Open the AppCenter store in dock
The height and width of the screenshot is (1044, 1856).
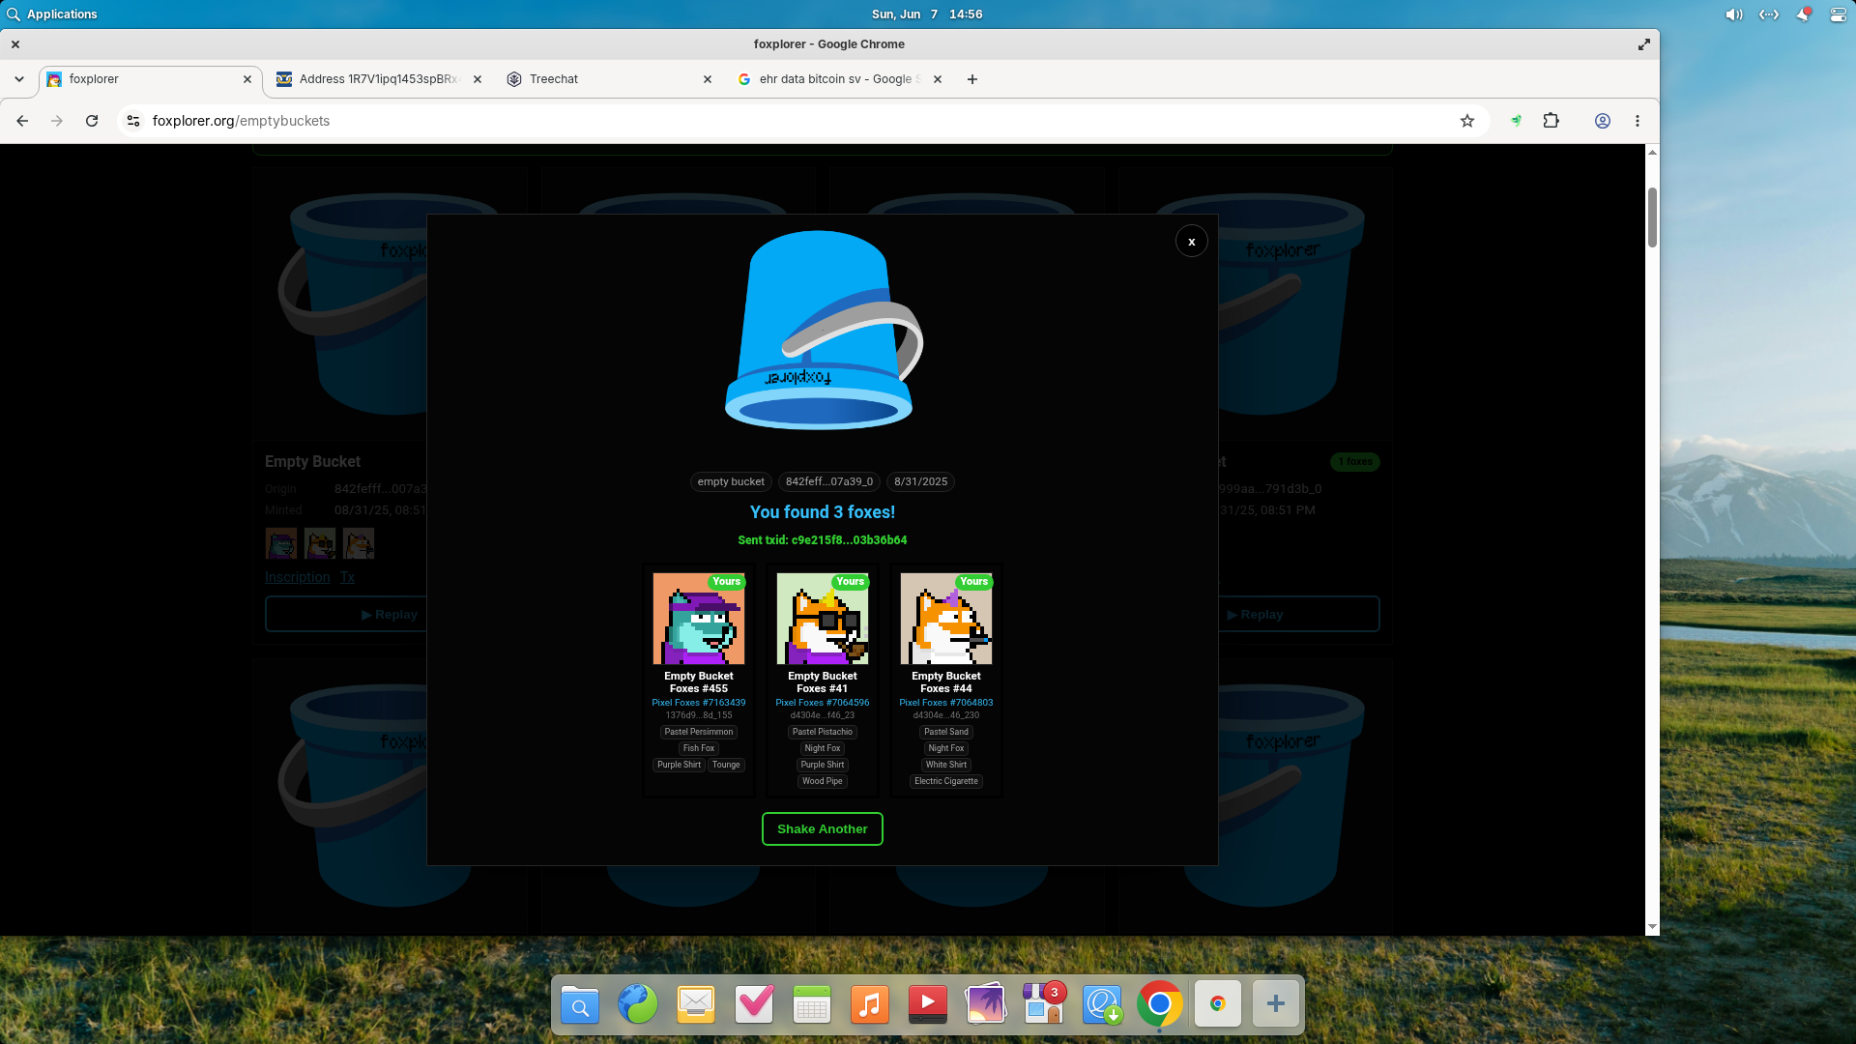point(1044,1005)
